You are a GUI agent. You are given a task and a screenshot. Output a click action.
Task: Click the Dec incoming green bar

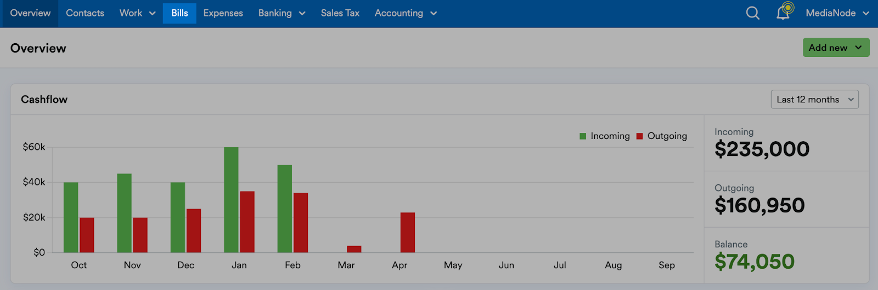tap(178, 217)
